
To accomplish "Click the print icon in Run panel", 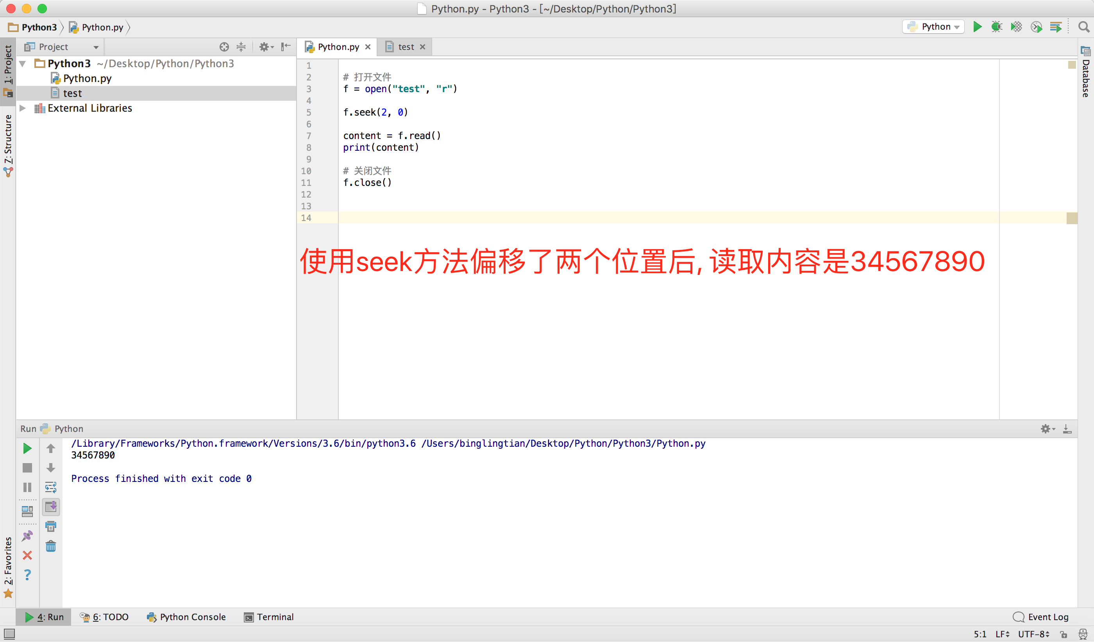I will point(51,527).
